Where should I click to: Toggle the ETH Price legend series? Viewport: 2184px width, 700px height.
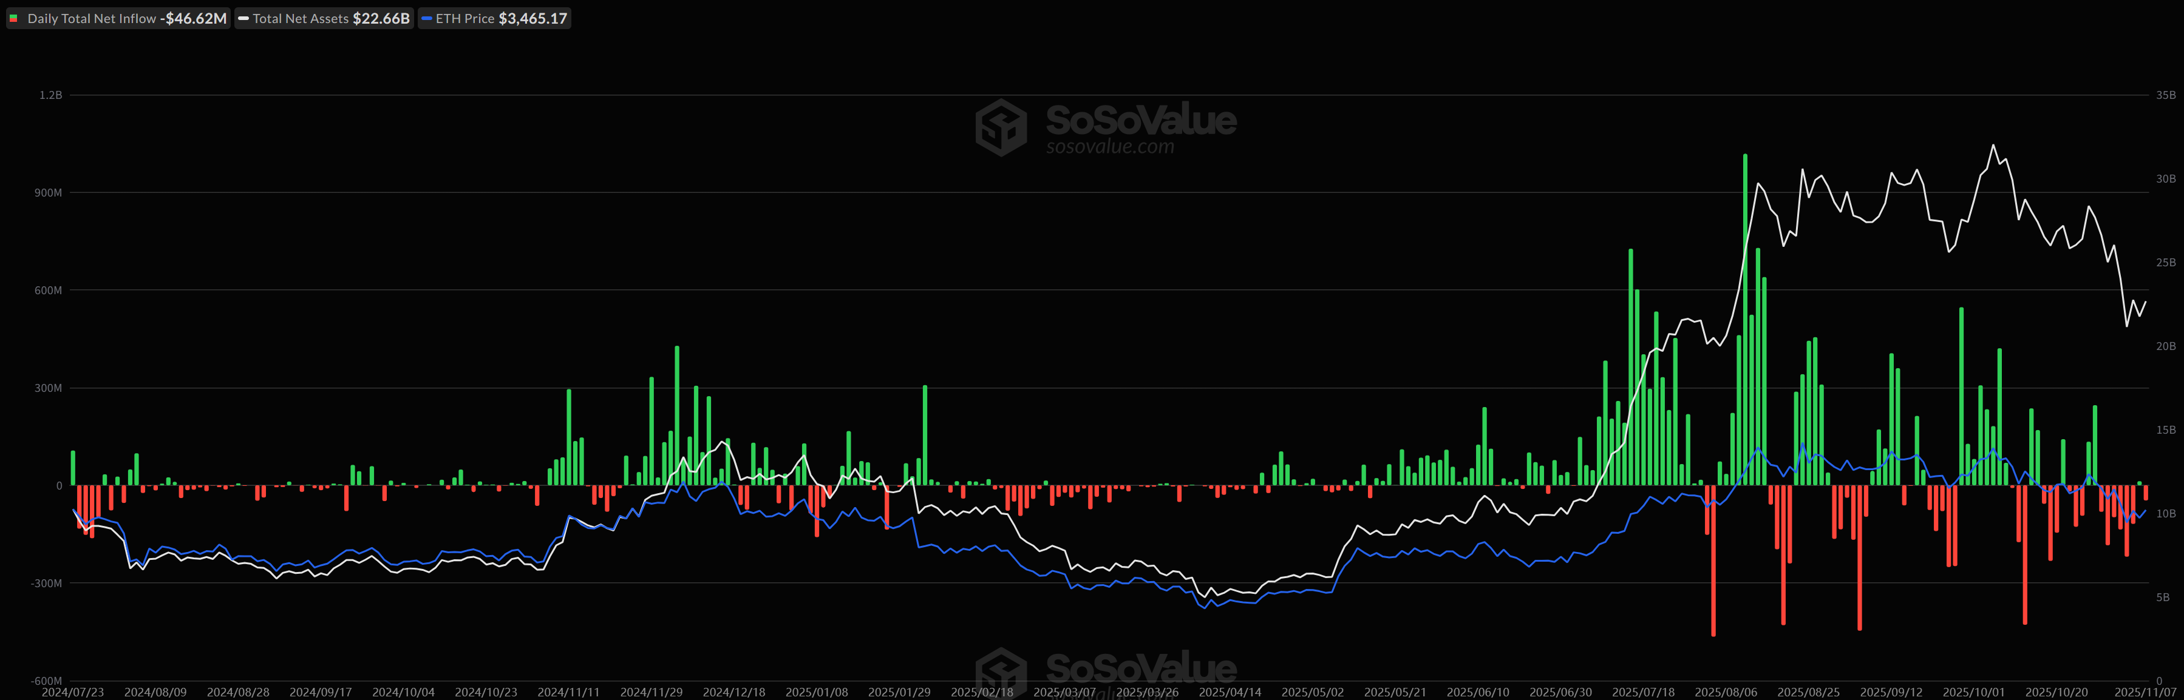pos(464,19)
